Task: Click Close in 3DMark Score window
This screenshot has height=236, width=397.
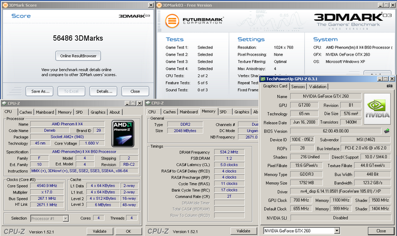Action: 135,91
